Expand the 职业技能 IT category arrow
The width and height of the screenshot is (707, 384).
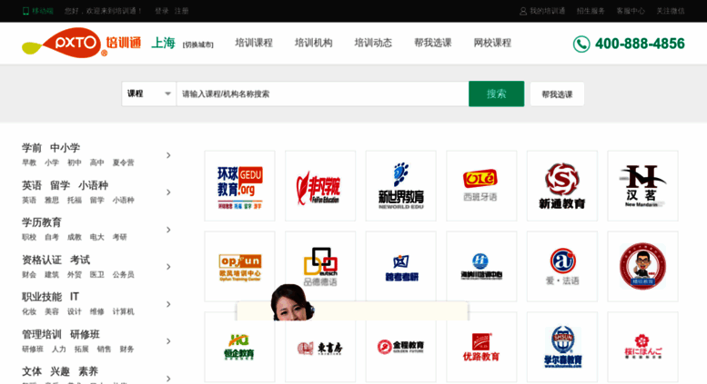click(168, 304)
